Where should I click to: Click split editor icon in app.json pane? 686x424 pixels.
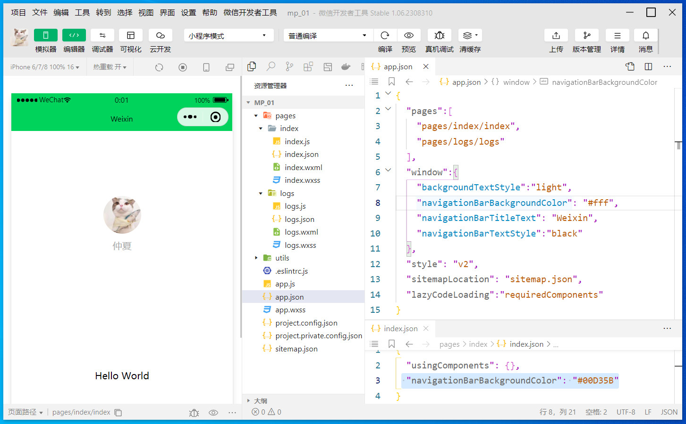648,66
